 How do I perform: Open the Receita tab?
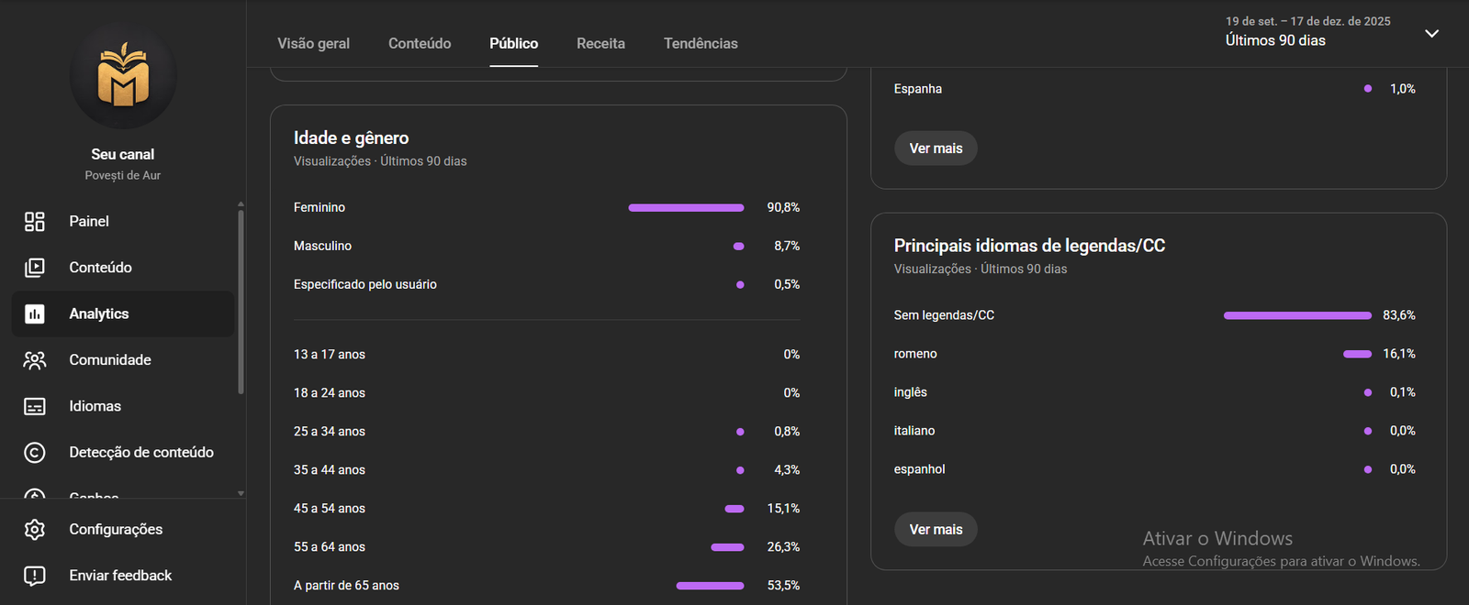click(600, 43)
